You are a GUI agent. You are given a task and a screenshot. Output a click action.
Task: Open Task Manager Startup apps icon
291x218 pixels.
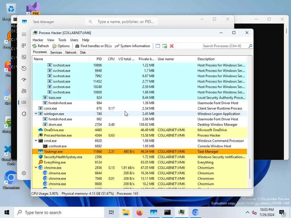[24, 80]
